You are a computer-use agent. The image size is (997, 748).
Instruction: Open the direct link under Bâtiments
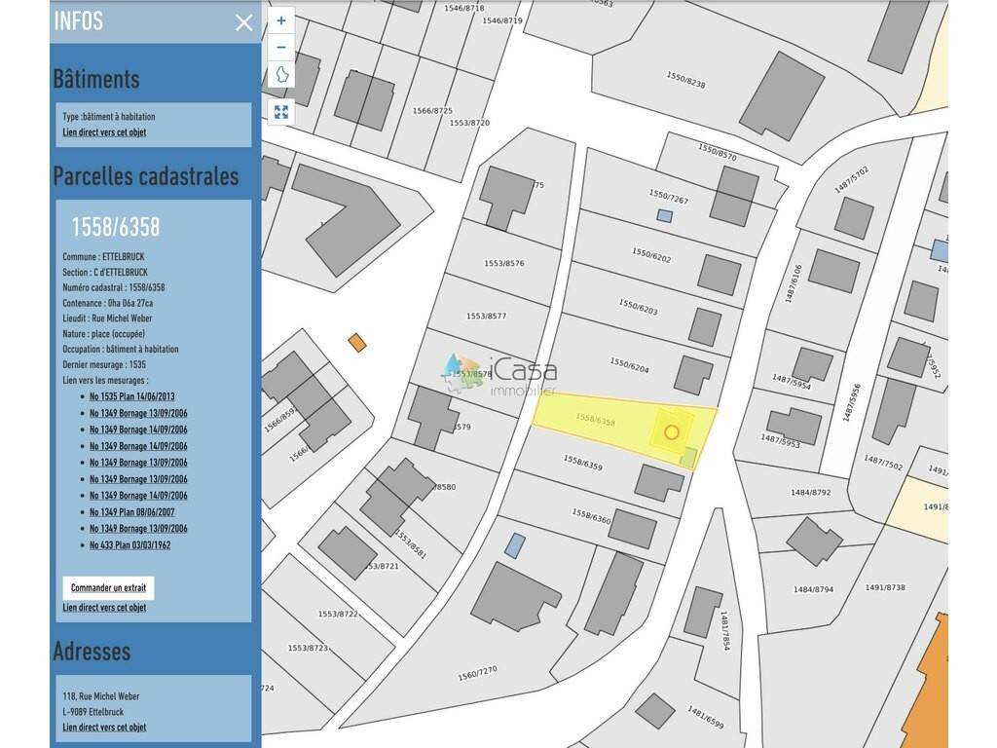pyautogui.click(x=104, y=132)
